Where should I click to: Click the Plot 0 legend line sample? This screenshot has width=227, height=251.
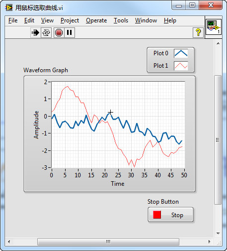(181, 53)
